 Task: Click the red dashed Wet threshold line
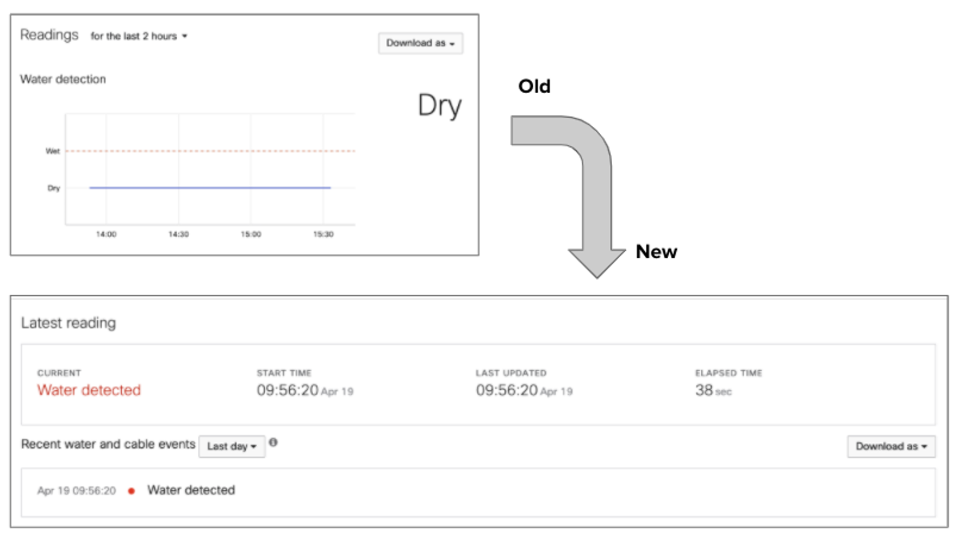[210, 151]
